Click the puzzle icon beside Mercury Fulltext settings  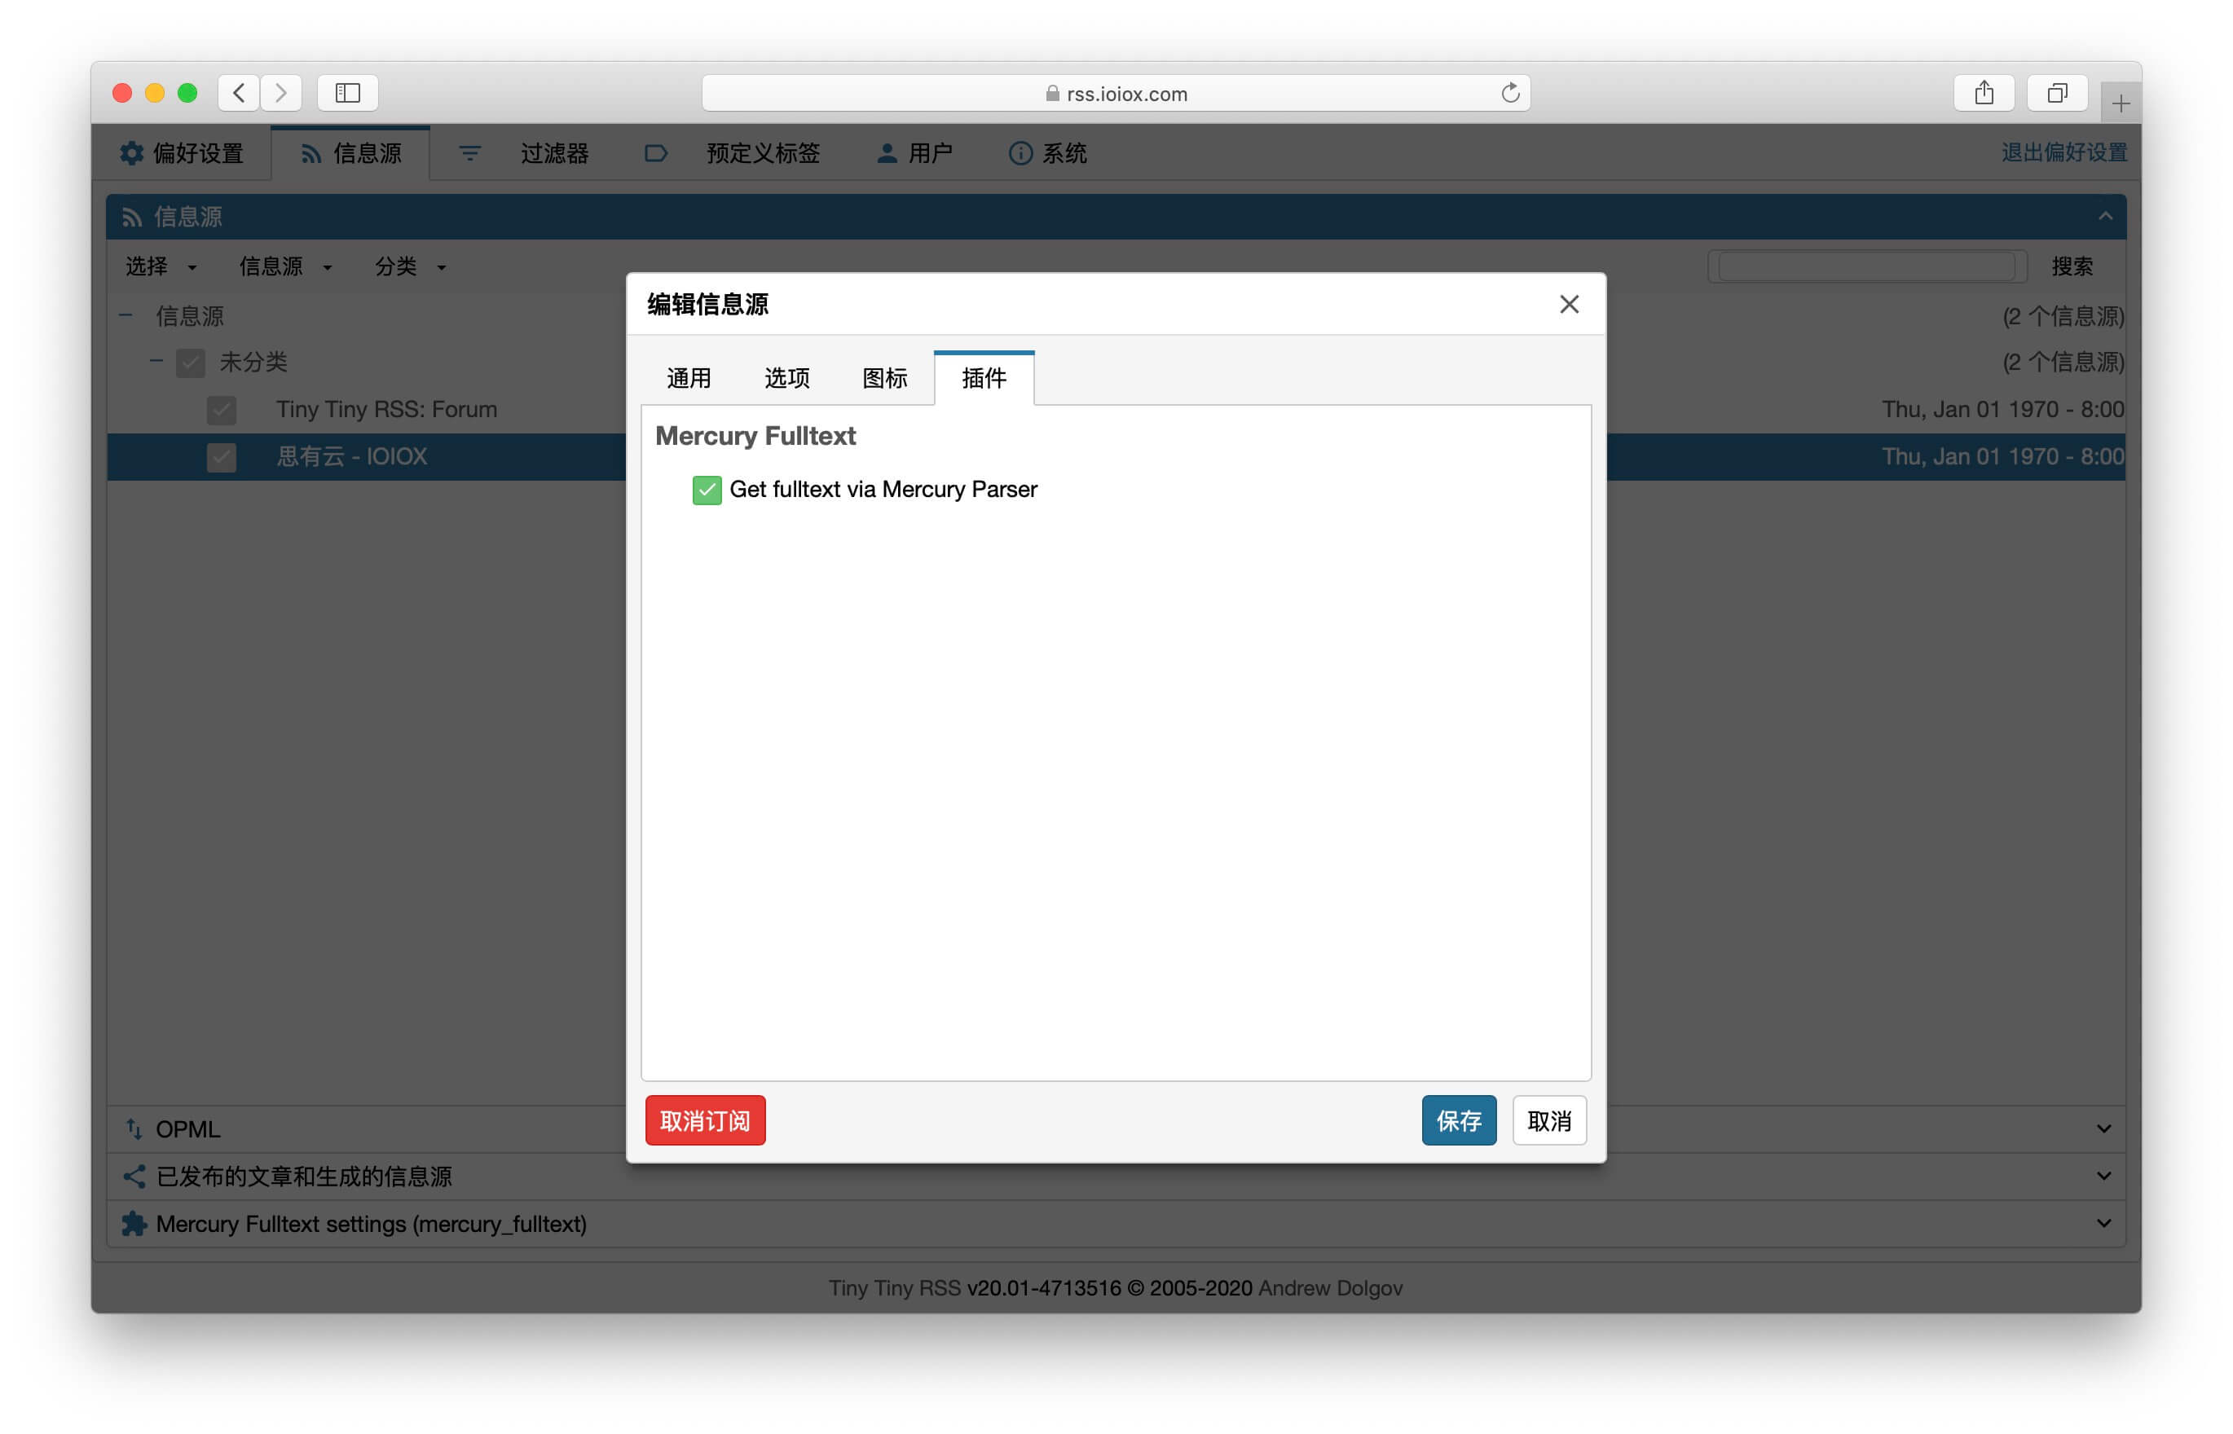[x=134, y=1223]
